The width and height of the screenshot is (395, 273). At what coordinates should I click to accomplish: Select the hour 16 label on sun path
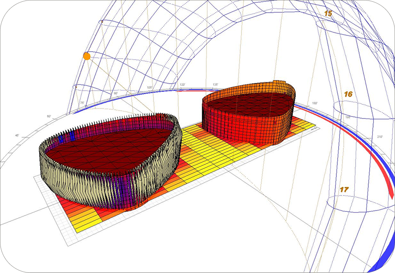(x=348, y=94)
